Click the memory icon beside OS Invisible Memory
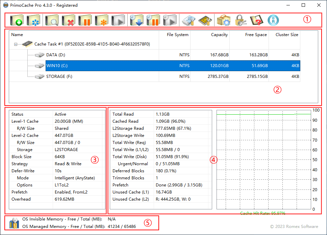 14,223
